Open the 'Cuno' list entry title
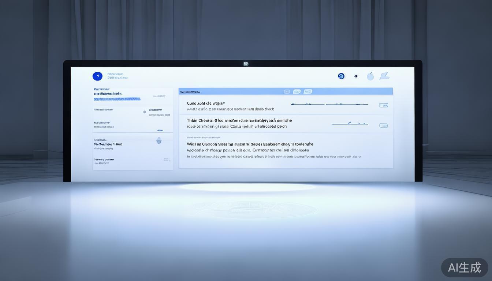 (x=206, y=104)
